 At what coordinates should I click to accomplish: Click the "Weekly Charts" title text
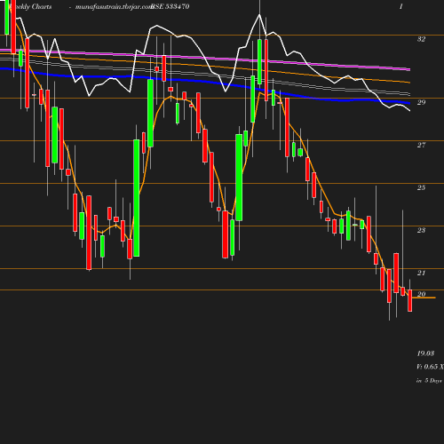click(30, 6)
